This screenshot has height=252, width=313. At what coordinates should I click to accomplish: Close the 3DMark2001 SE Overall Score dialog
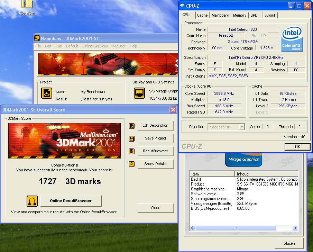coord(173,109)
